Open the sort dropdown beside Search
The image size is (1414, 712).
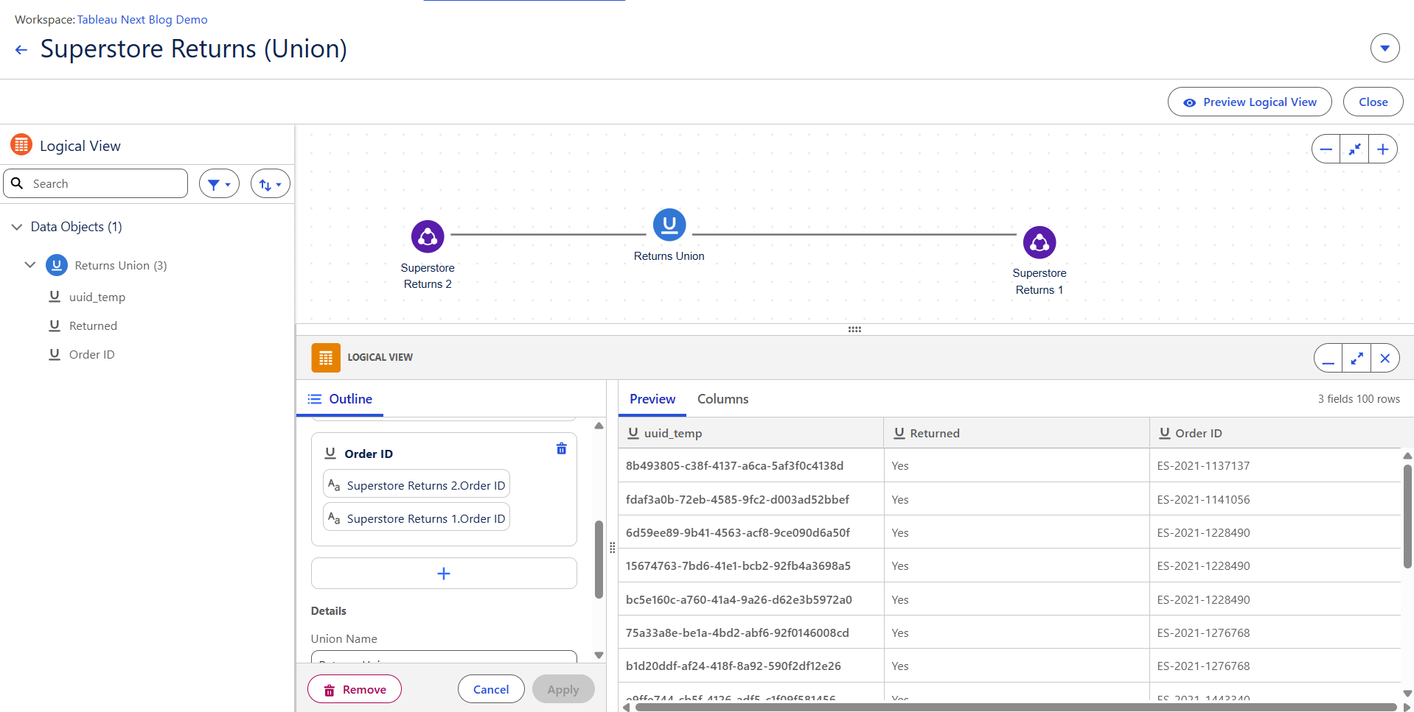(271, 184)
